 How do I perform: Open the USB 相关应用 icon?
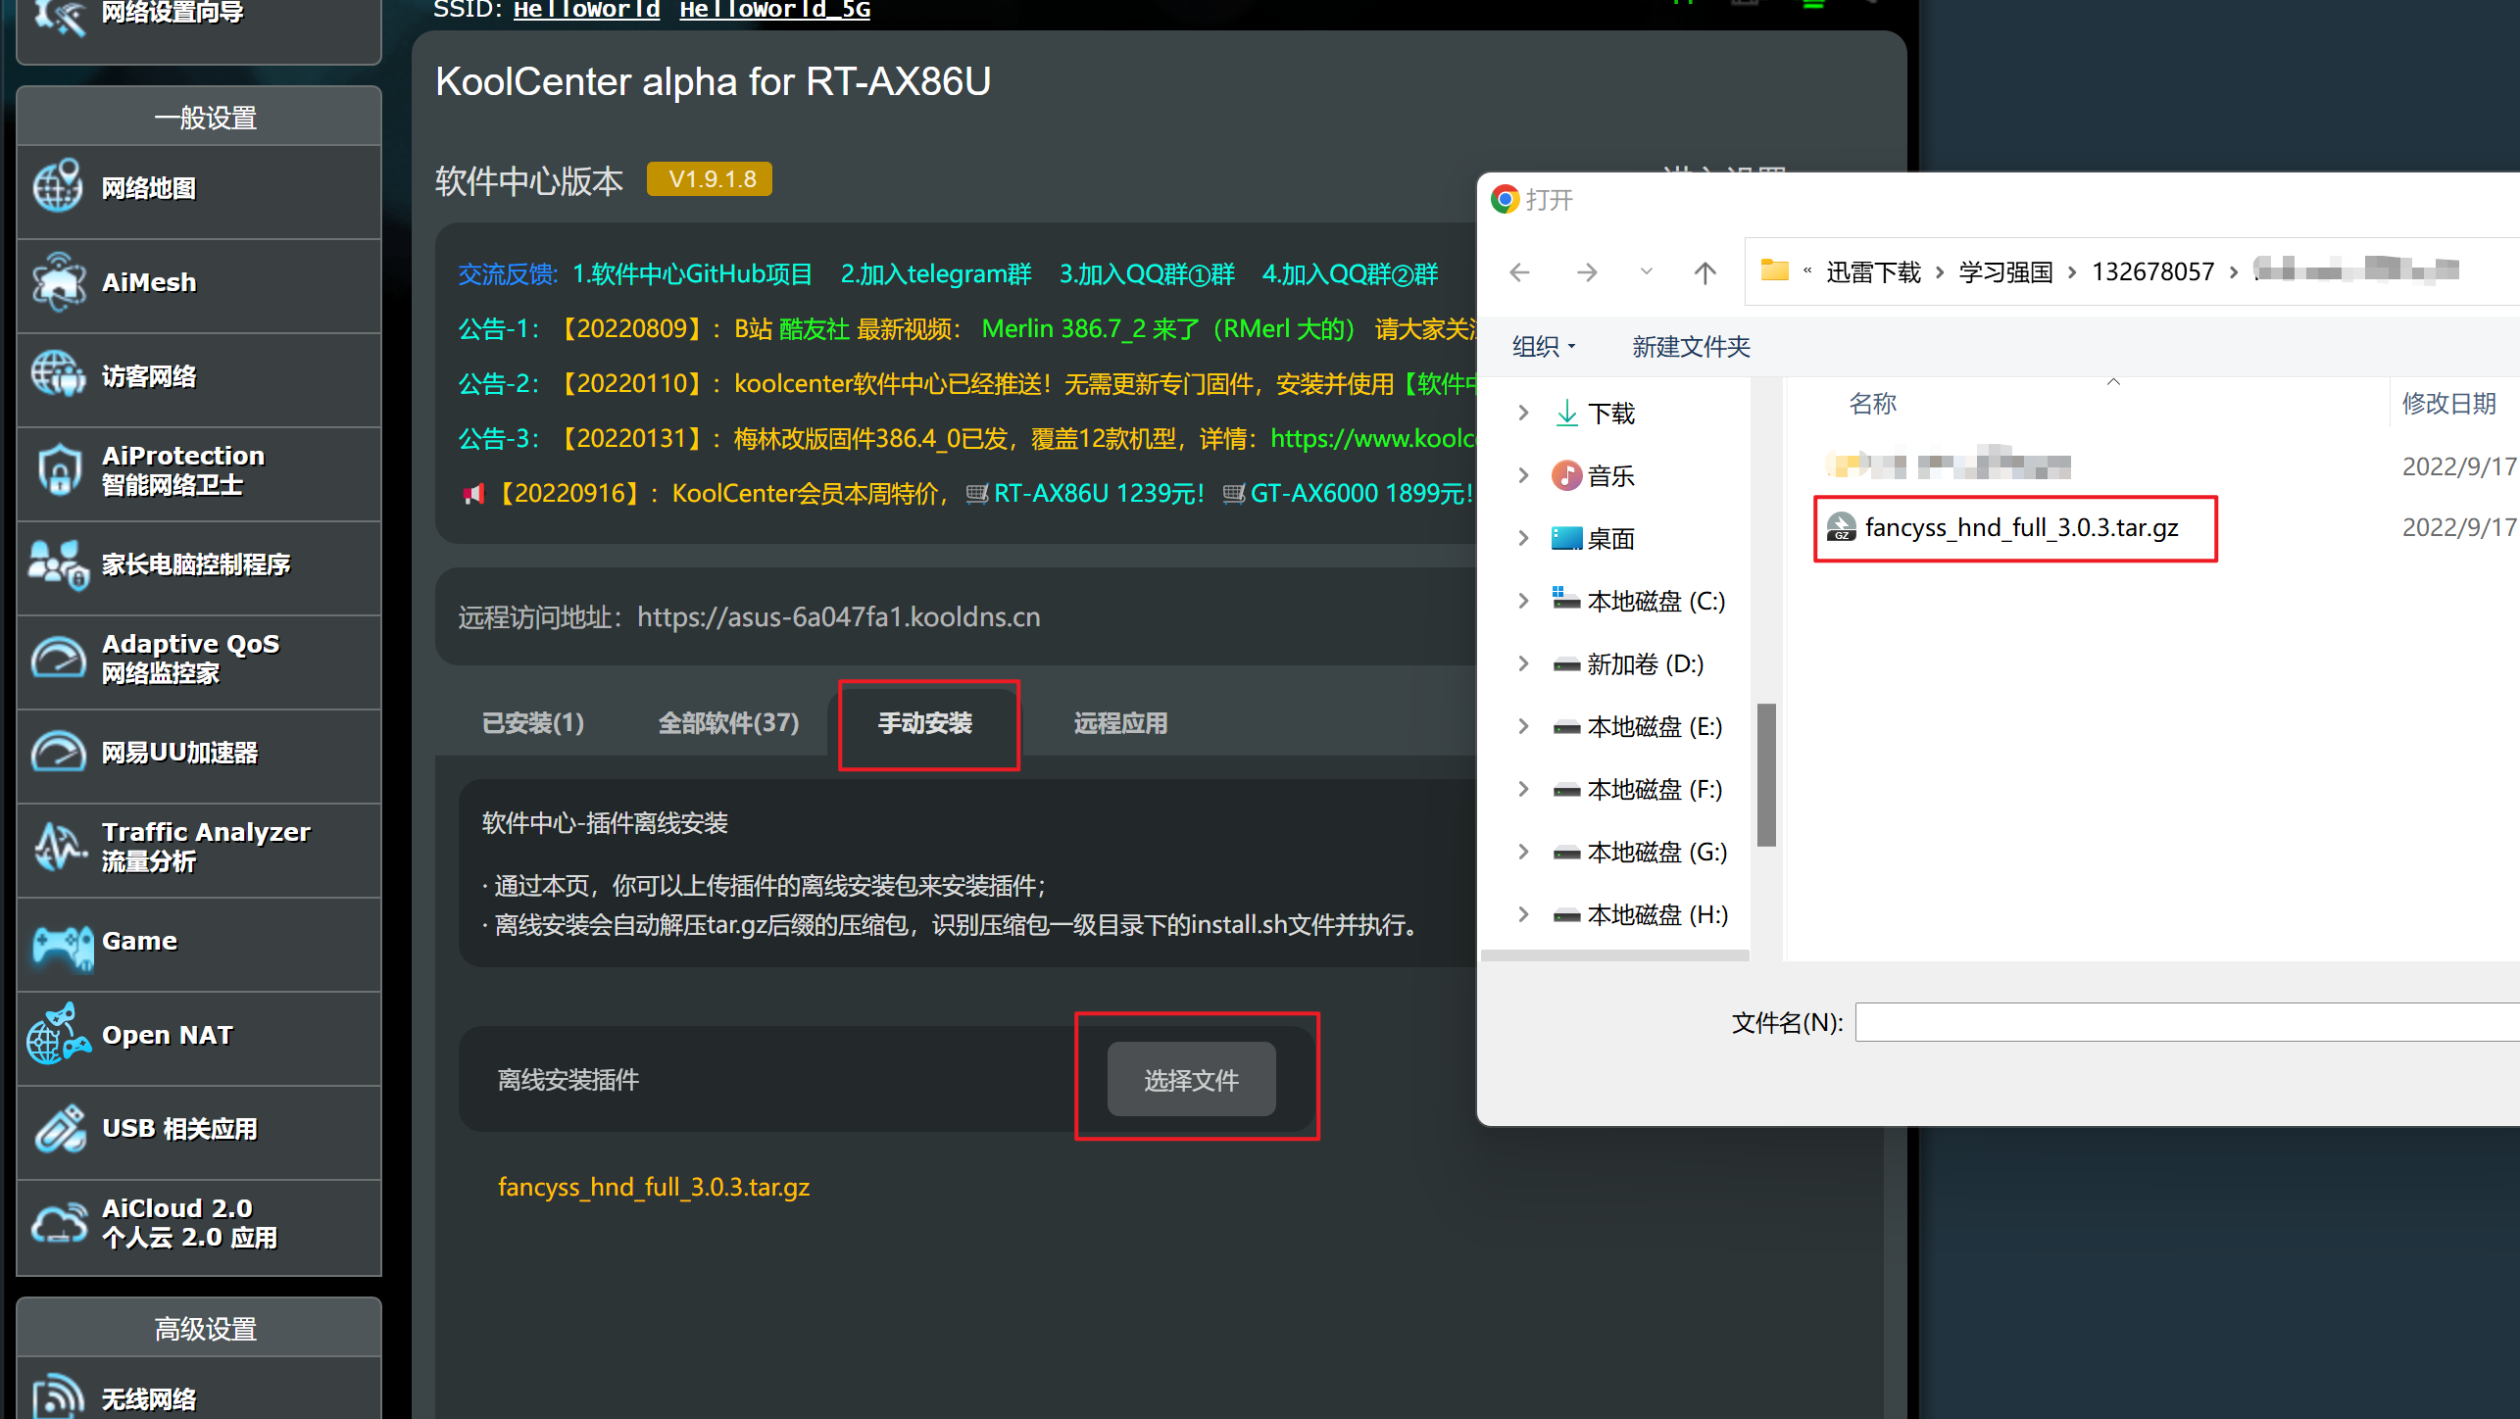pyautogui.click(x=60, y=1128)
